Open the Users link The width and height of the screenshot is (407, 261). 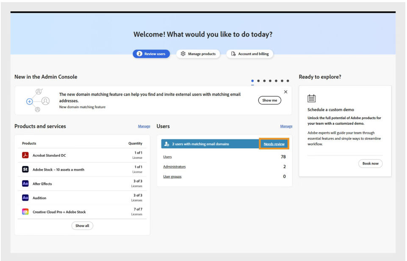(167, 157)
